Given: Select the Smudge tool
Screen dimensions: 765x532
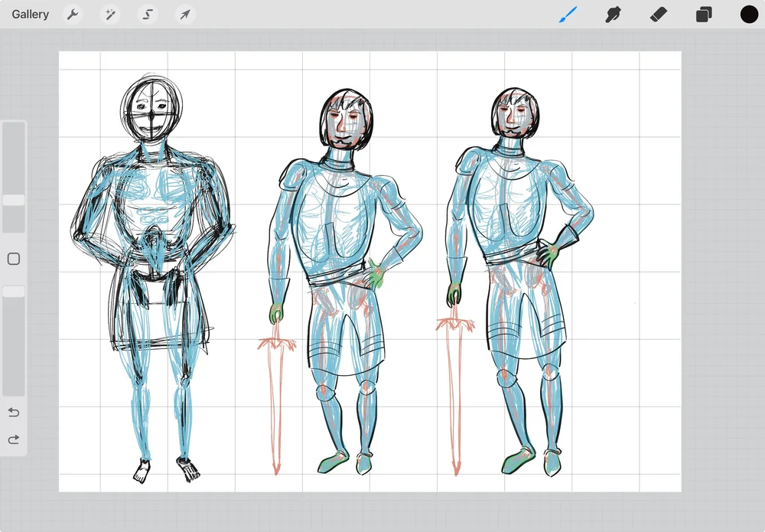Looking at the screenshot, I should coord(614,14).
